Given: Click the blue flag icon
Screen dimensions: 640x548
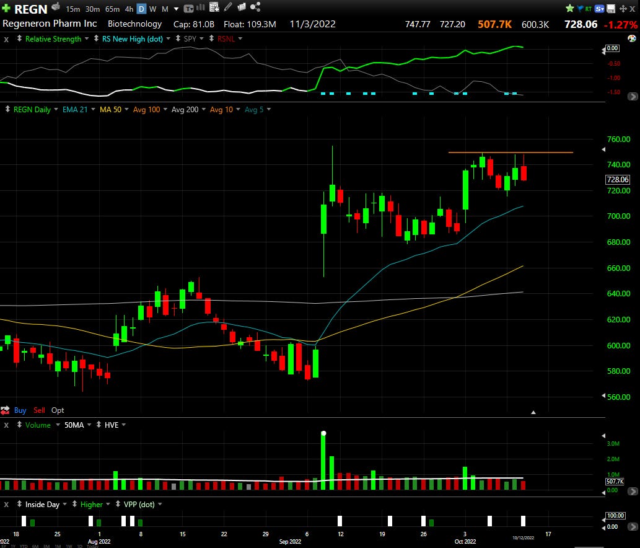Looking at the screenshot, I should click(580, 8).
